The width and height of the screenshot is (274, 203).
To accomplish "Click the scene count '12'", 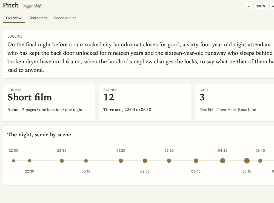I will (x=109, y=97).
